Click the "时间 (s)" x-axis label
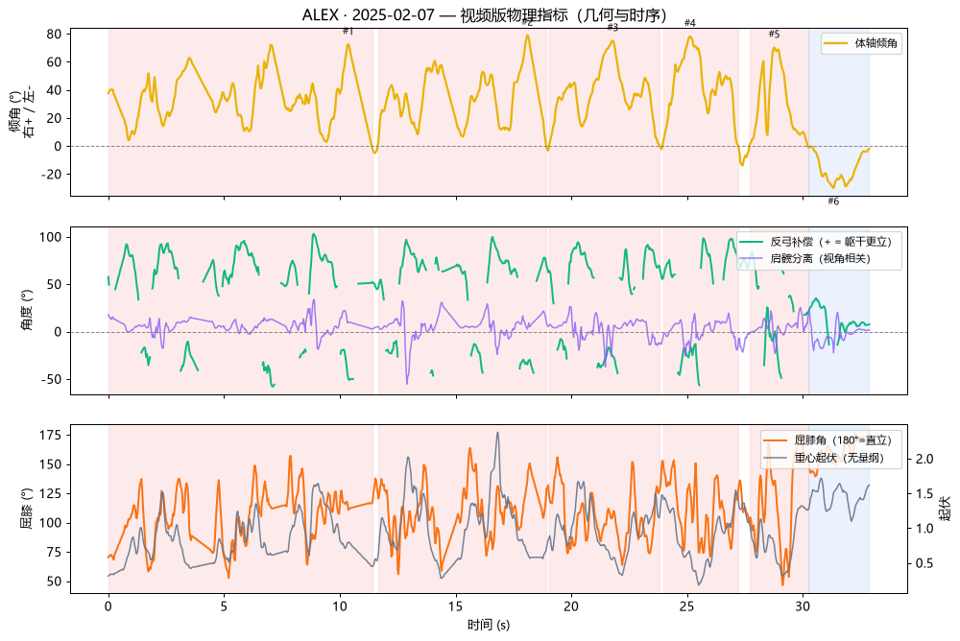The height and width of the screenshot is (641, 960). pyautogui.click(x=489, y=625)
